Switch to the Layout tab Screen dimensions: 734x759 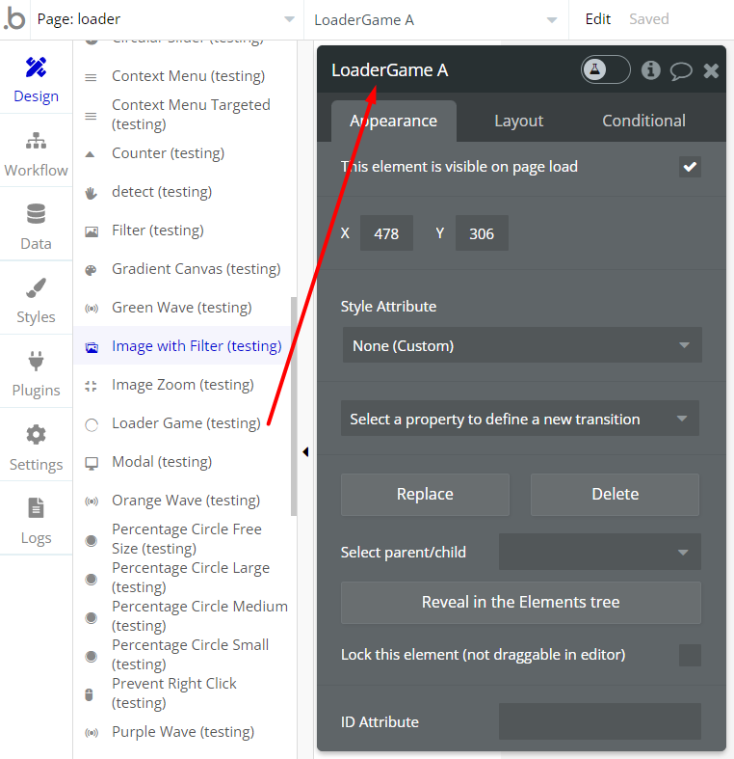(518, 121)
